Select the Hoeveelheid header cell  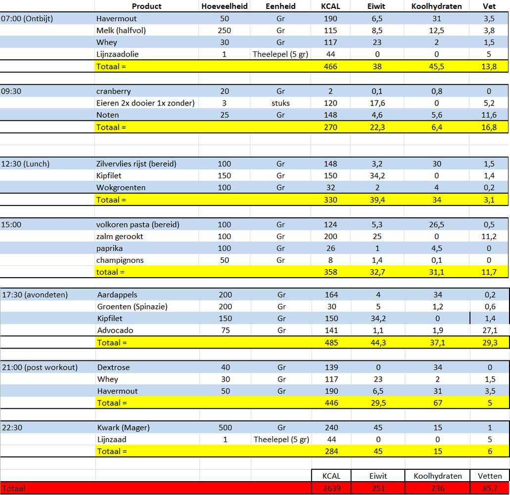pyautogui.click(x=224, y=6)
